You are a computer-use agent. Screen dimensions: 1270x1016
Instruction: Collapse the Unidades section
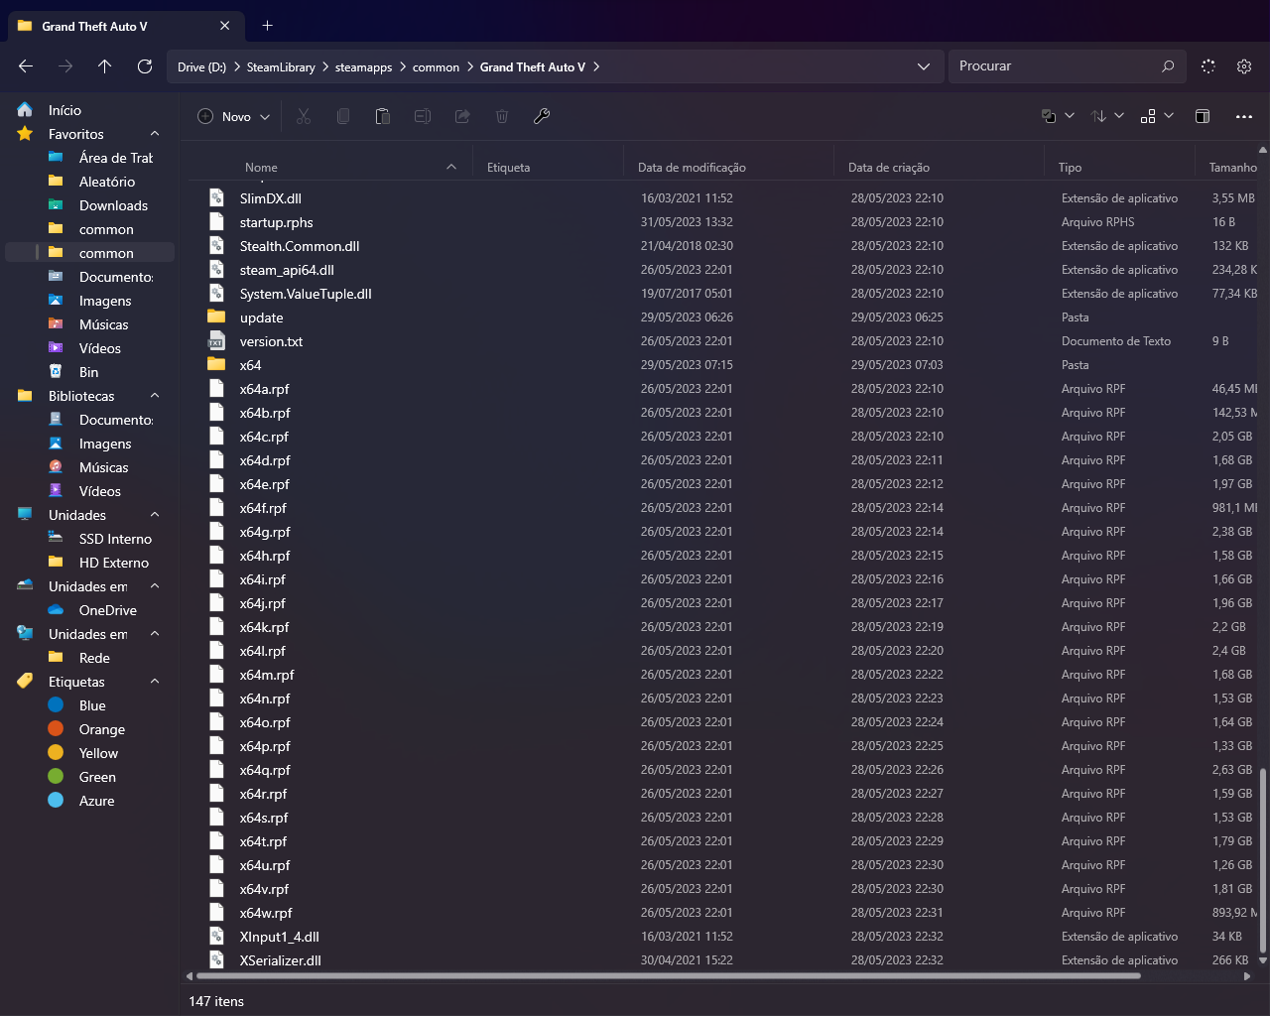click(155, 515)
